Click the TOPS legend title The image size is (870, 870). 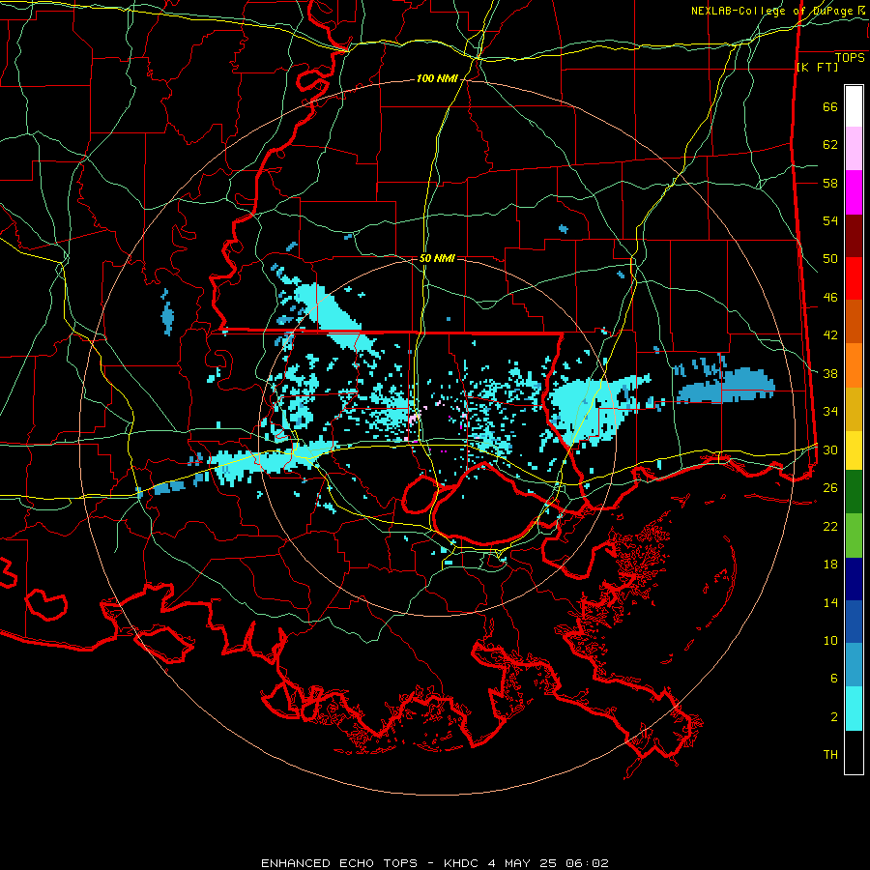point(850,58)
